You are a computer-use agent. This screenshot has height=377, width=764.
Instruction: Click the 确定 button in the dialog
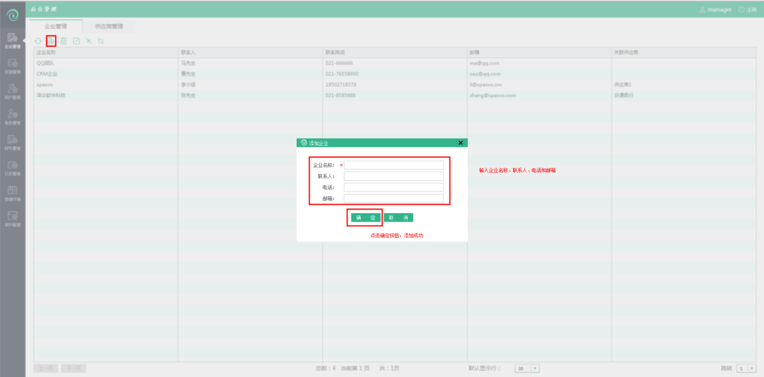(365, 217)
